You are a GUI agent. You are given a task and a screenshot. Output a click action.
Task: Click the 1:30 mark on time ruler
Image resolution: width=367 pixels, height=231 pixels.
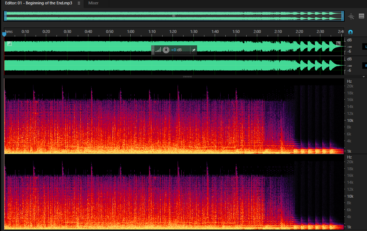194,31
